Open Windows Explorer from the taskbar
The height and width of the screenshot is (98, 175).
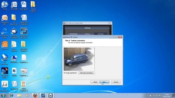click(19, 96)
